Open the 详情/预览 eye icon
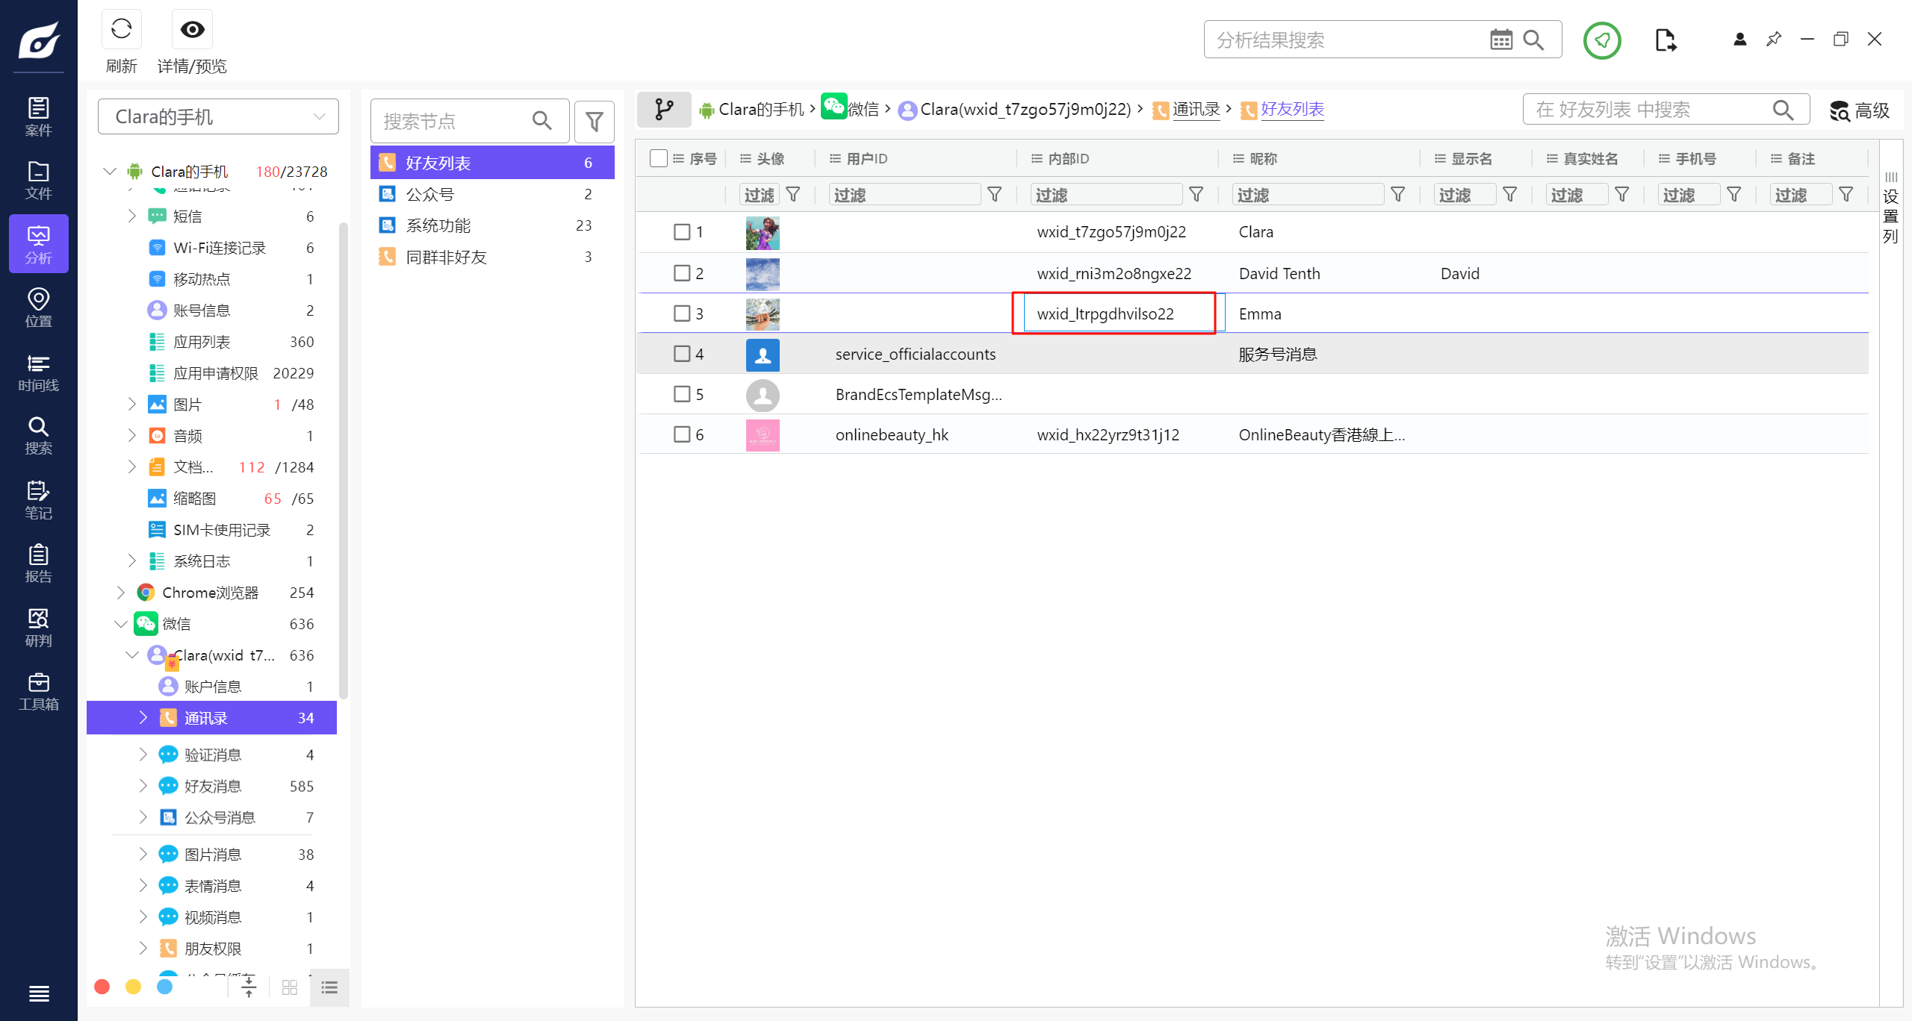The width and height of the screenshot is (1912, 1021). pos(192,30)
